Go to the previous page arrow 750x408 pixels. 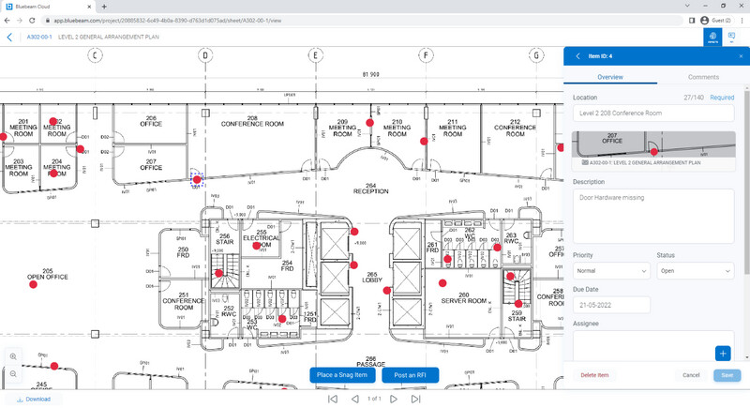[355, 399]
